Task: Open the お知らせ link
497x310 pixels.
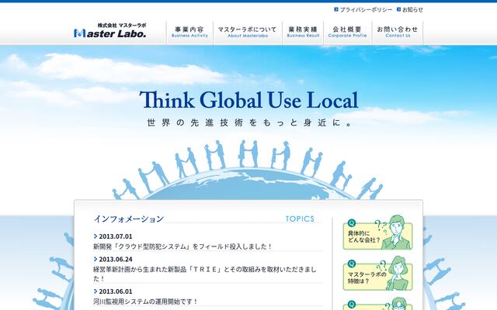Action: click(412, 10)
